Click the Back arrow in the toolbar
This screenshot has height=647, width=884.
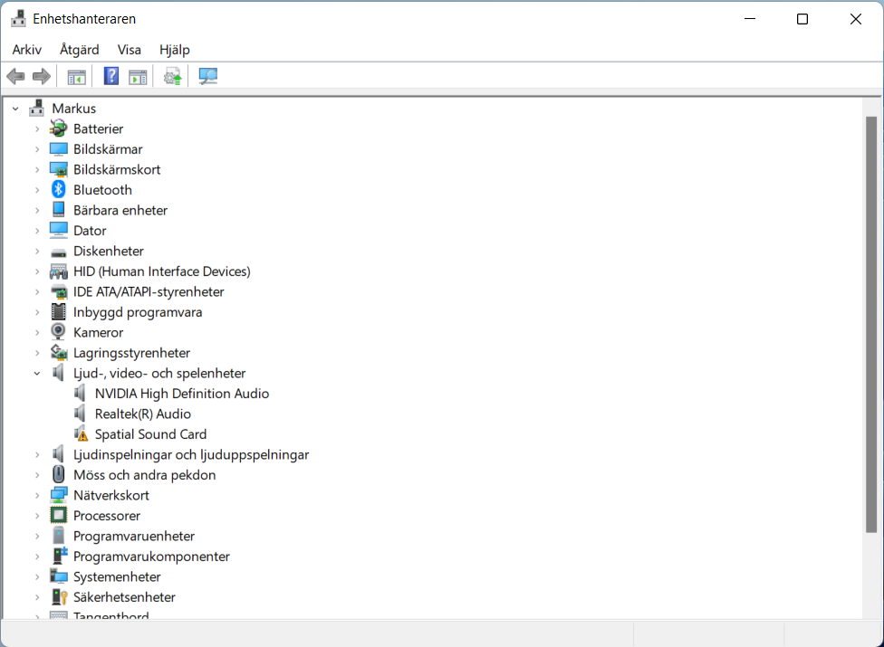(x=15, y=77)
